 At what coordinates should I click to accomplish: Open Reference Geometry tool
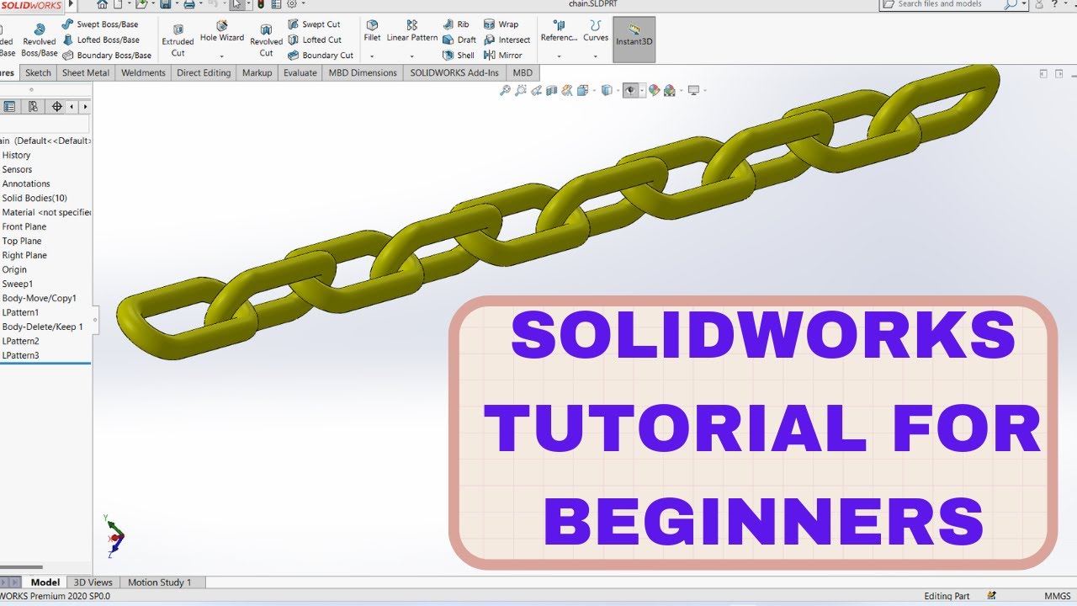(559, 31)
